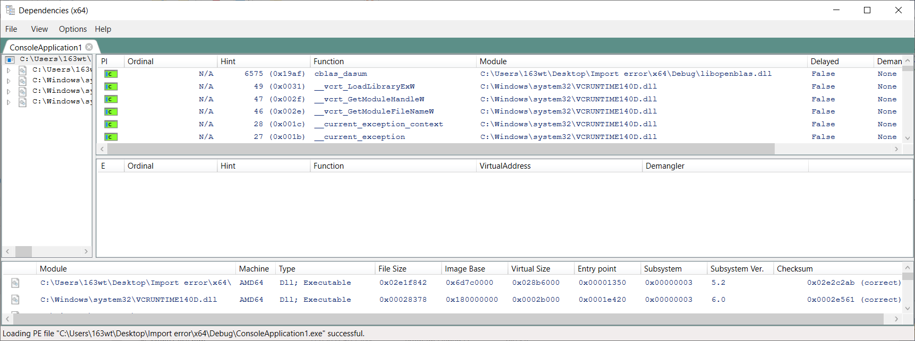Image resolution: width=915 pixels, height=341 pixels.
Task: Sort modules list by Entry point column
Action: pyautogui.click(x=607, y=269)
